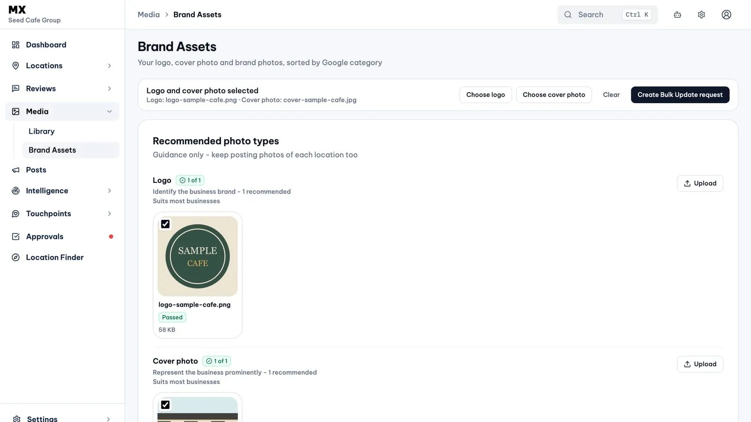Click the Locations pin icon
The image size is (751, 422).
coord(15,66)
